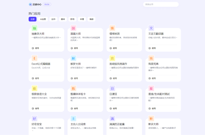Click 使用 on the 国画大师 card
The image size is (205, 135).
point(74,48)
